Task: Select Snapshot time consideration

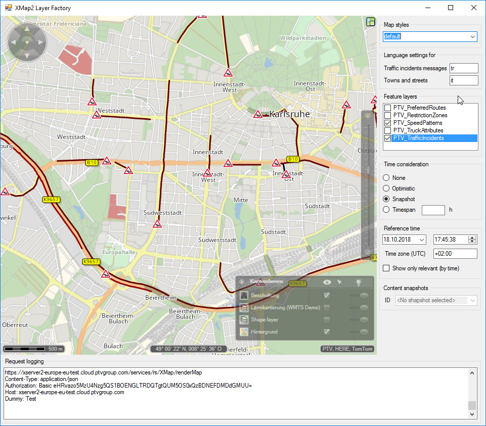Action: click(386, 199)
